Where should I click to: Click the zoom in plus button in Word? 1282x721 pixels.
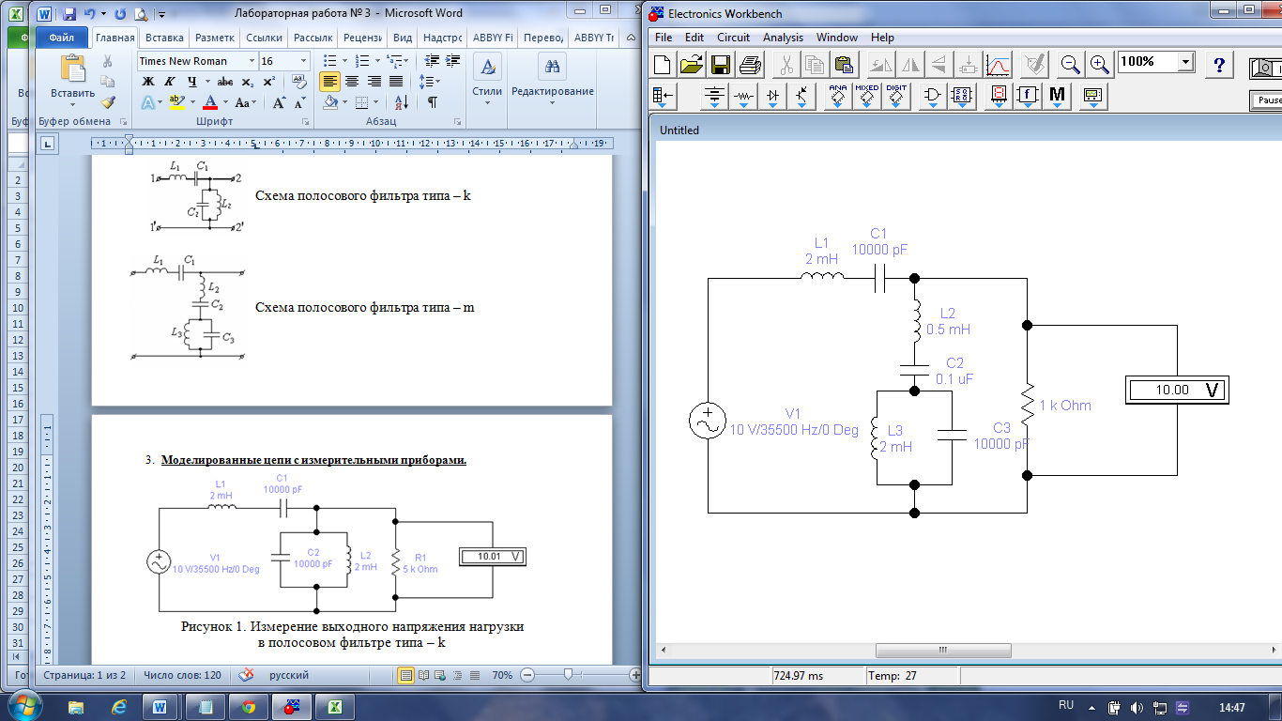635,675
